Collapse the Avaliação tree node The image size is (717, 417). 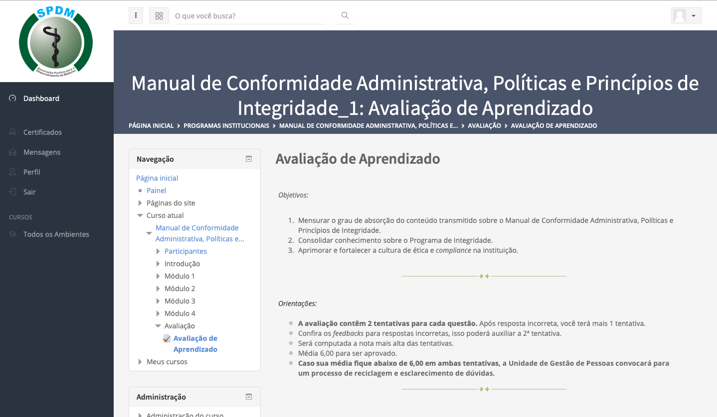pos(158,326)
